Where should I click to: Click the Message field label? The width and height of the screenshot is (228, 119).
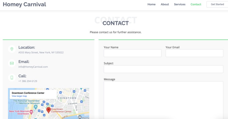coord(109,79)
